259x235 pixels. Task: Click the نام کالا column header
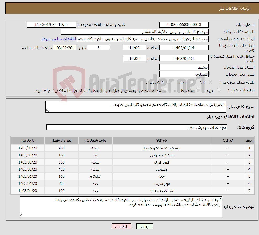coord(161,141)
